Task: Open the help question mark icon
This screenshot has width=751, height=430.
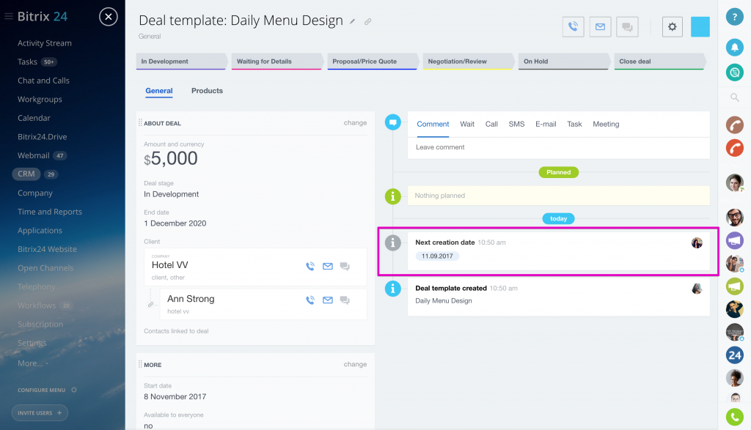Action: click(735, 17)
